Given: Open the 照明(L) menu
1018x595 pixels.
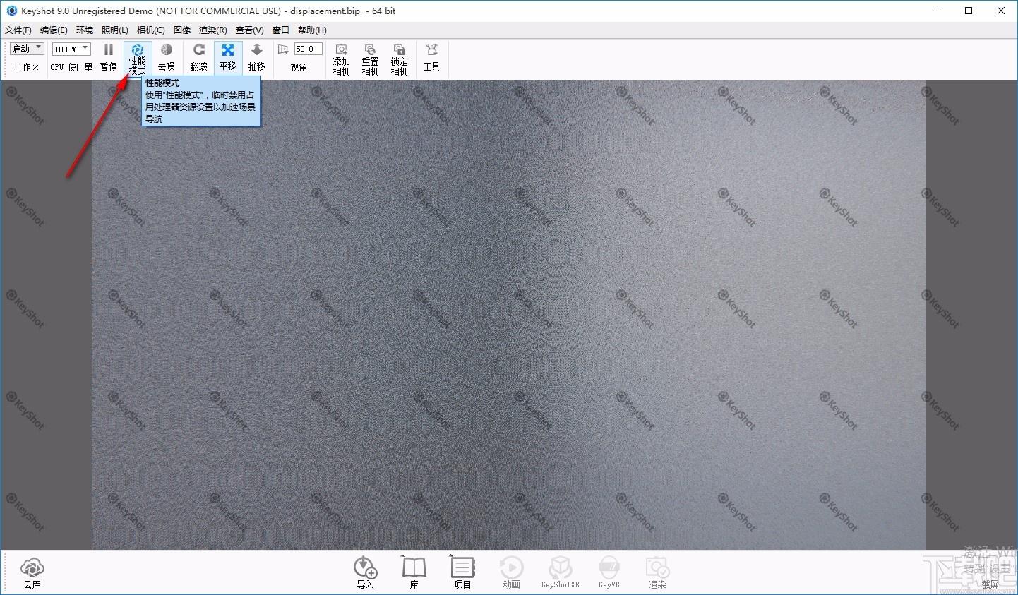Looking at the screenshot, I should pyautogui.click(x=115, y=30).
